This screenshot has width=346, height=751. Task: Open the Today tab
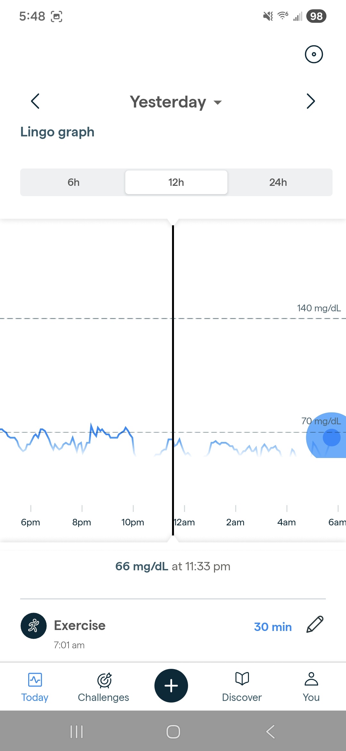point(35,686)
